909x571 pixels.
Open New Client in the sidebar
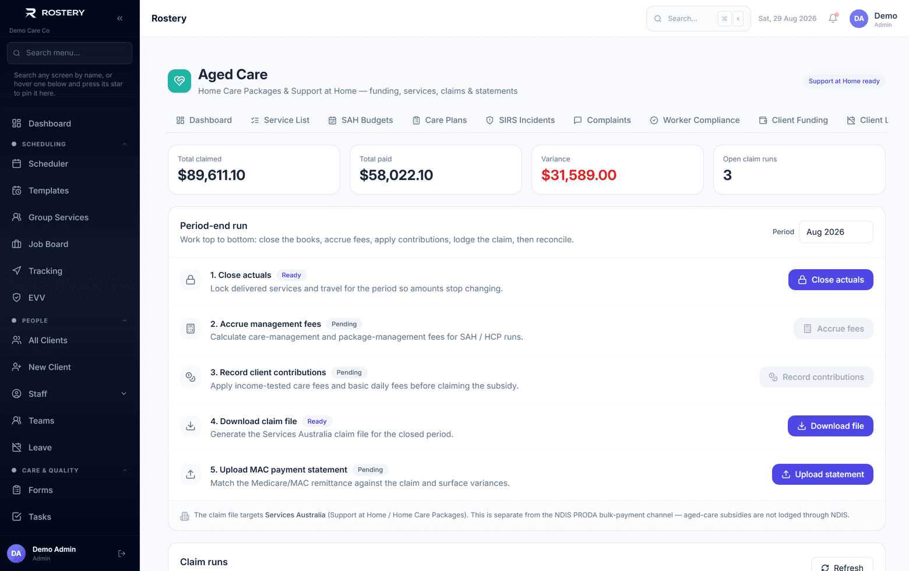pyautogui.click(x=70, y=367)
